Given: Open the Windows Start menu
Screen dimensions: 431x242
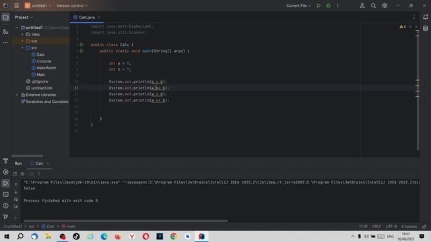Looking at the screenshot, I should tap(7, 236).
